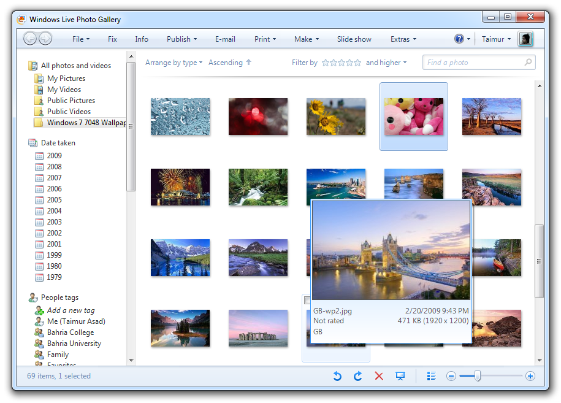561x403 pixels.
Task: Click the Fix button
Action: 112,39
